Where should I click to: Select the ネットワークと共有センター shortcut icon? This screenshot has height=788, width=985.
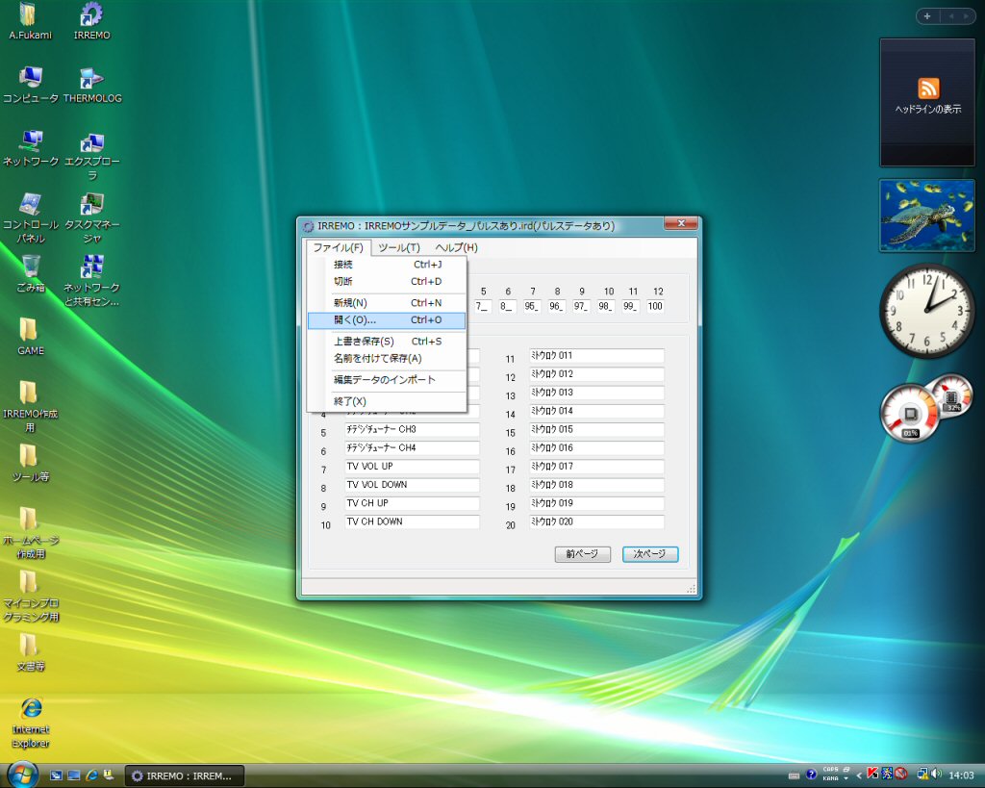coord(92,281)
